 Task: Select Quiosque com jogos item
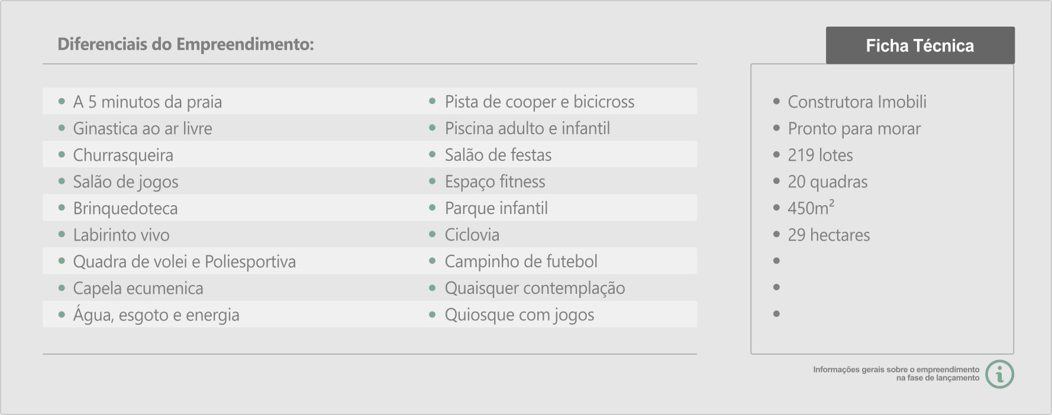[519, 315]
